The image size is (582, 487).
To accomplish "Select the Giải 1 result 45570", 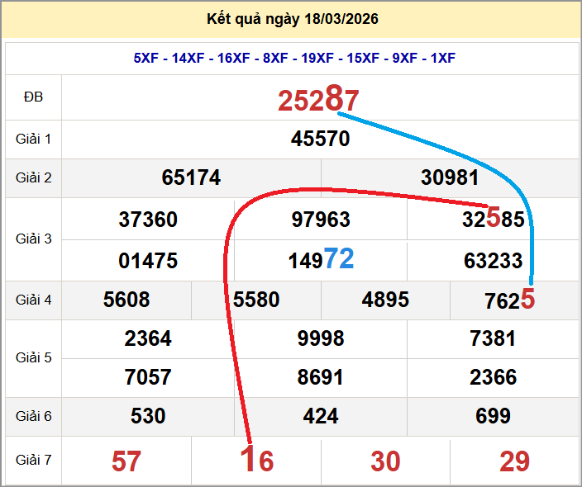I will [320, 139].
